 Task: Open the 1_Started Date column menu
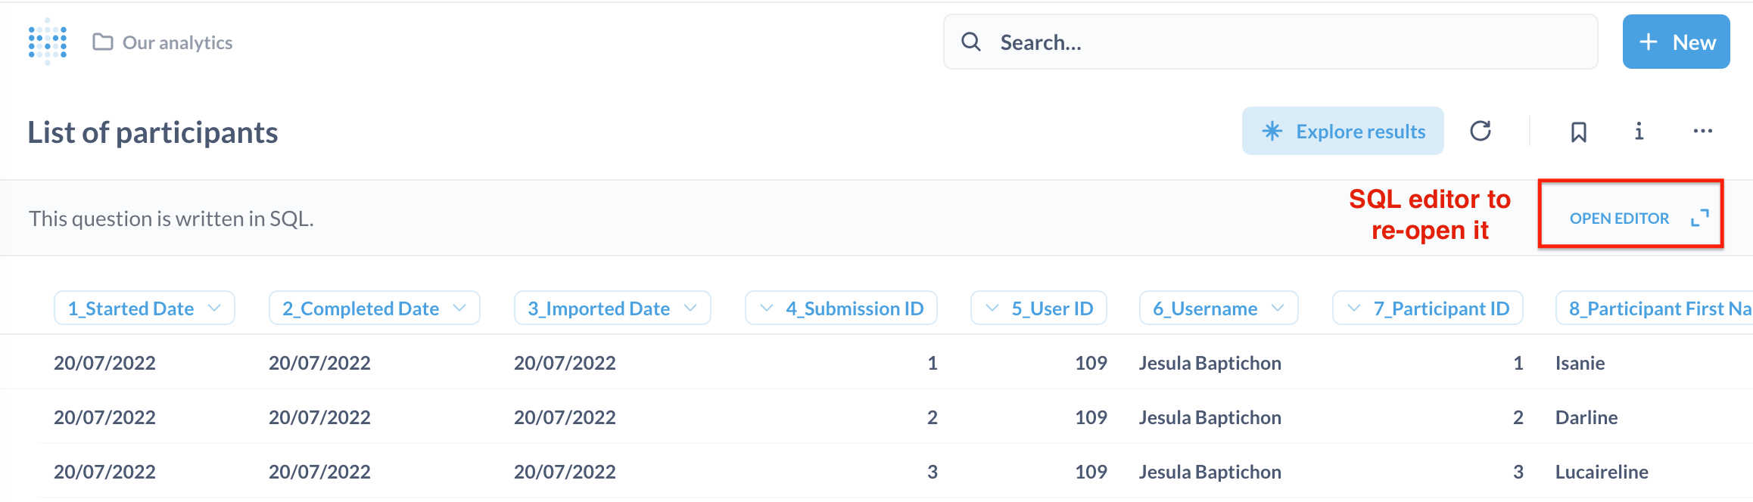pos(145,308)
